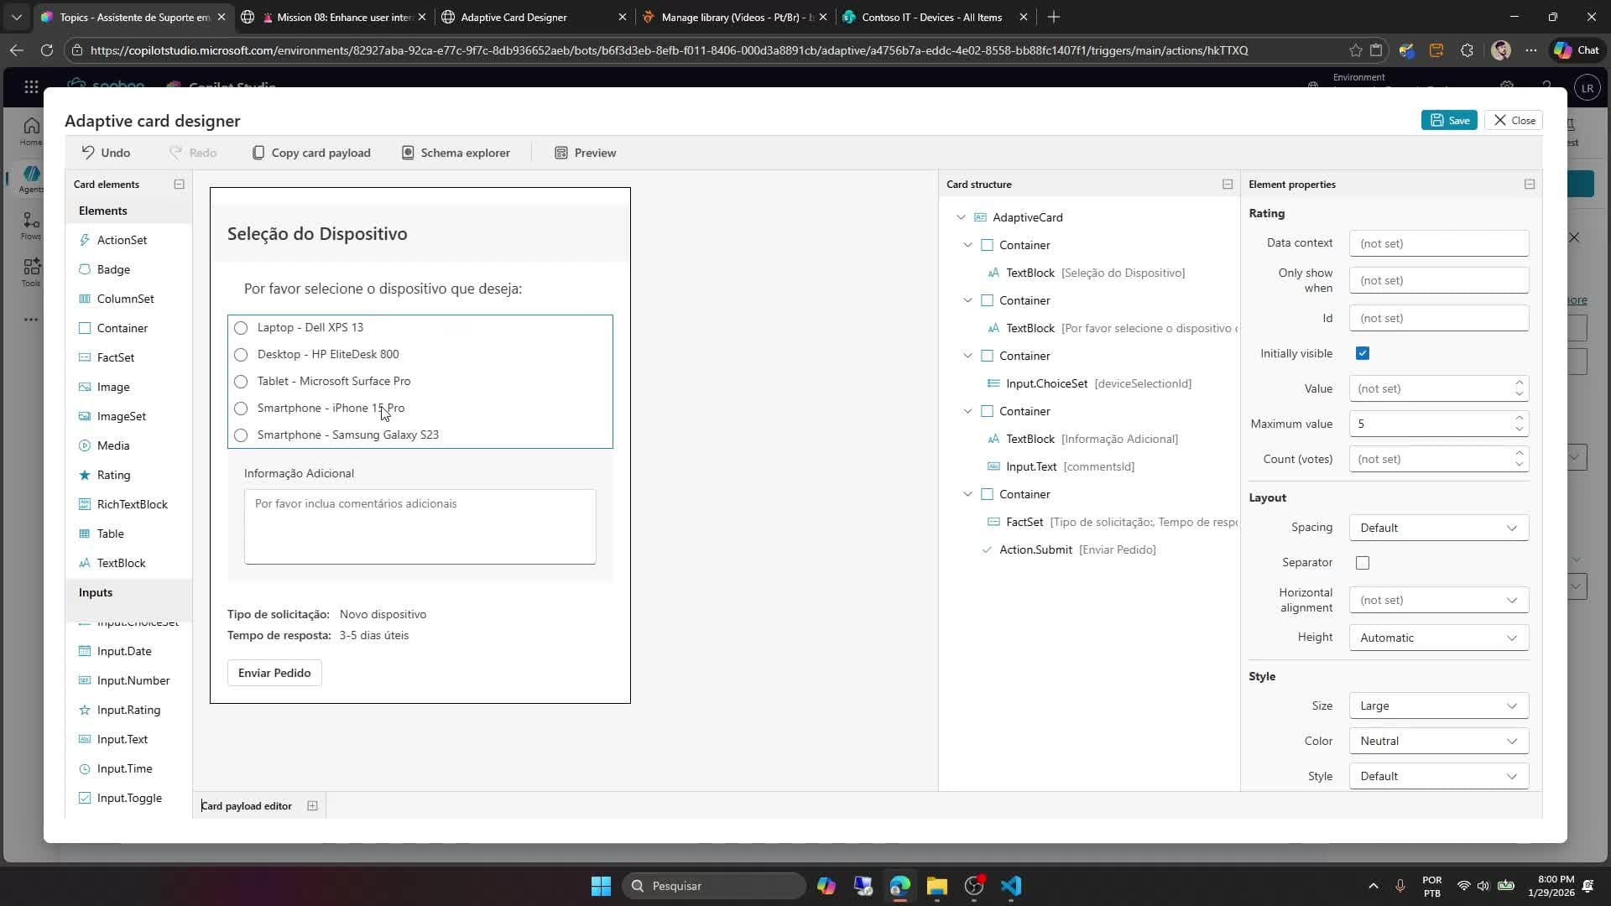This screenshot has height=906, width=1611.
Task: Open the Card payload editor tab
Action: 247,805
